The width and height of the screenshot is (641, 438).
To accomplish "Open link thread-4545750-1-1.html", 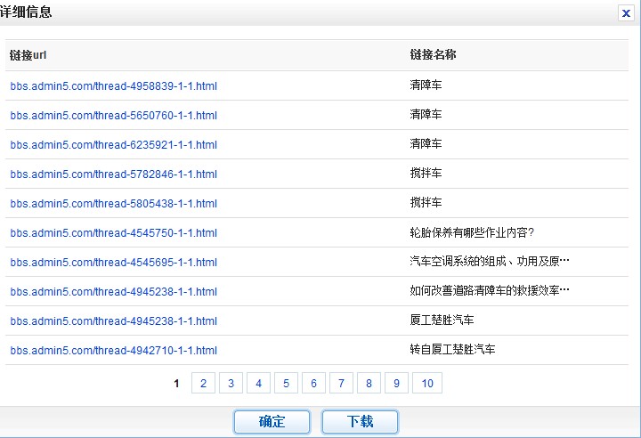I will [114, 233].
